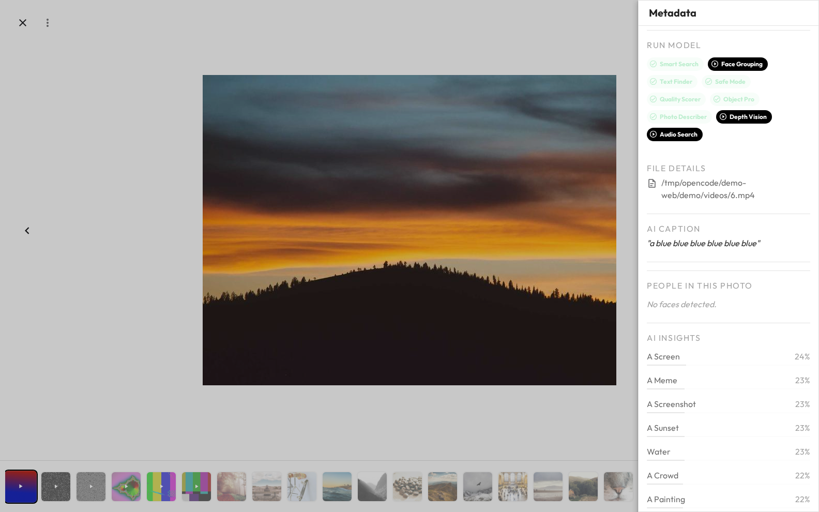Open the dark gray noise video thumbnail
Viewport: 819px width, 512px height.
point(56,487)
